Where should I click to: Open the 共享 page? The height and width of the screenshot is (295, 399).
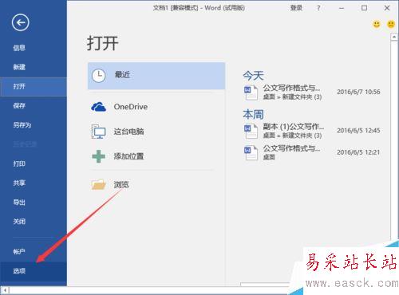coord(19,183)
